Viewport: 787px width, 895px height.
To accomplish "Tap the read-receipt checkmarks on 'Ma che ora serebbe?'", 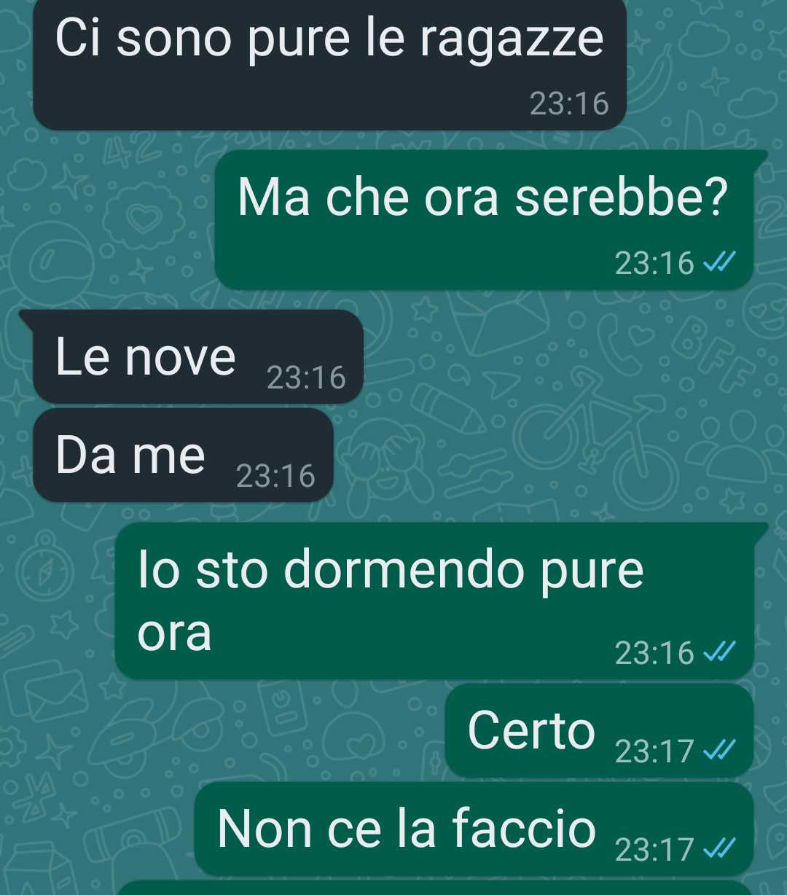I will click(x=719, y=262).
